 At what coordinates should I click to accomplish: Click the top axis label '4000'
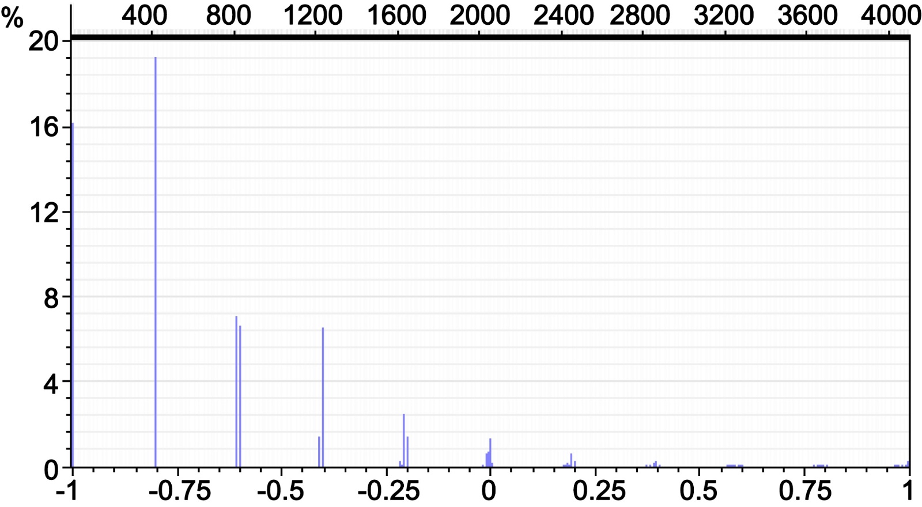pos(891,15)
